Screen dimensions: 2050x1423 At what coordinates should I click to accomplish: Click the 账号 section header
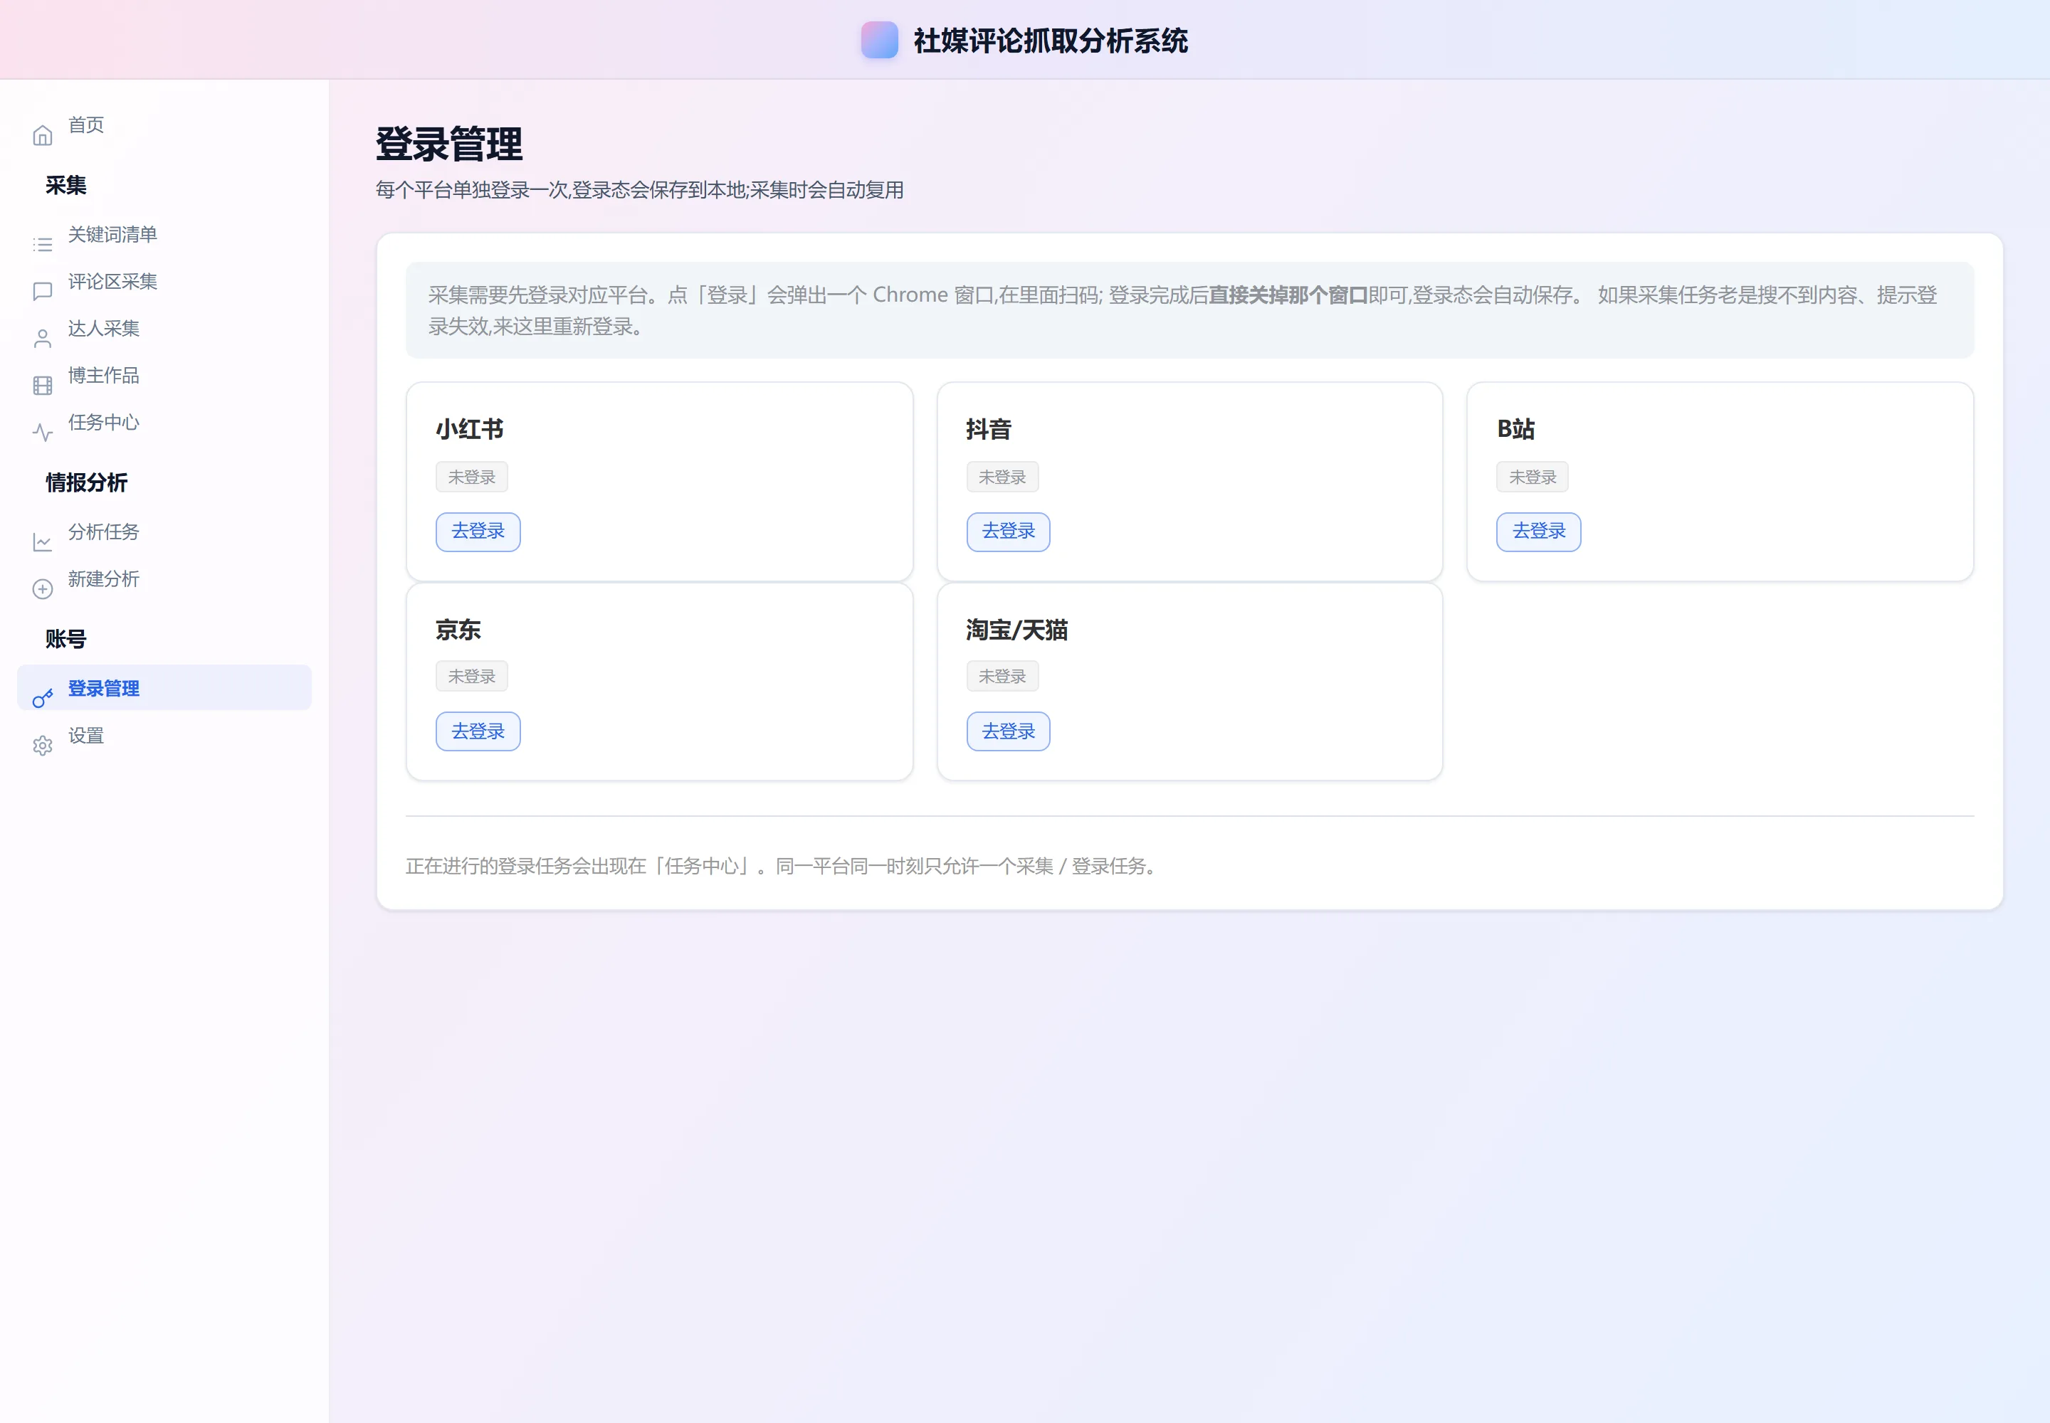coord(66,639)
